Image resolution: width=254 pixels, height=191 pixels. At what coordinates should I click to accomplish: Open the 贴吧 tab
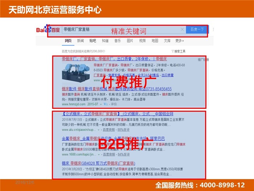click(x=93, y=41)
